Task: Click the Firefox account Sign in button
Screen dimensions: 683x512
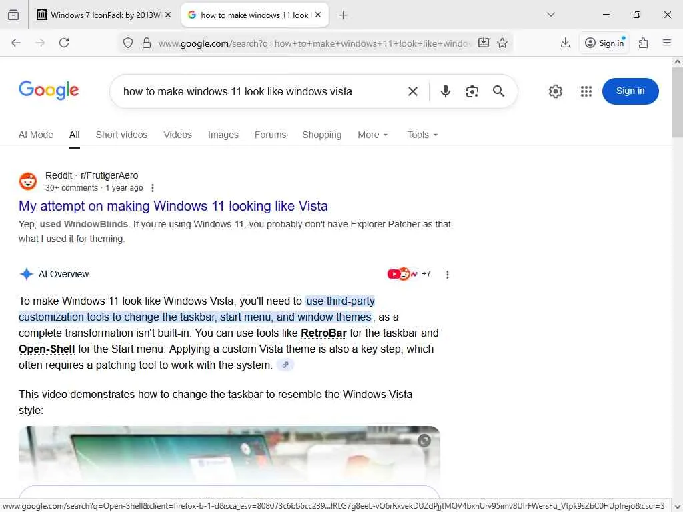Action: pos(606,43)
